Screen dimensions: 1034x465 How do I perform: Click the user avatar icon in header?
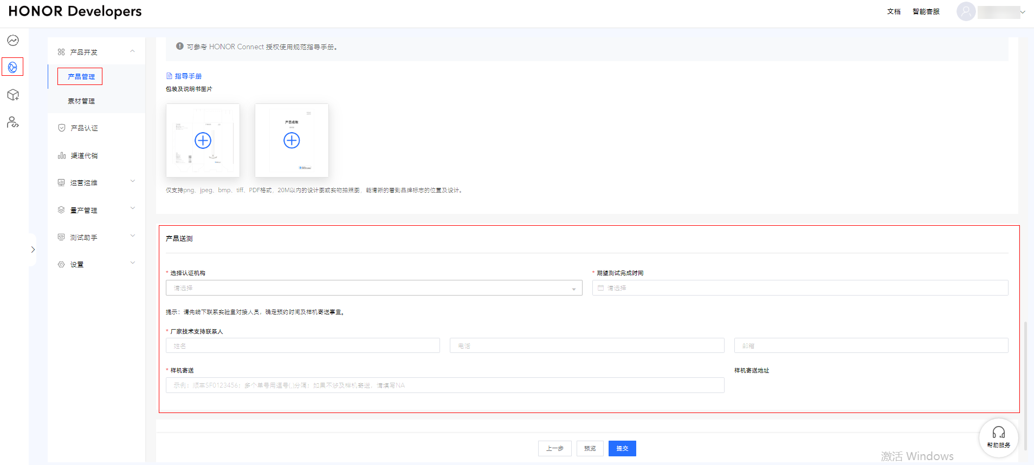(x=966, y=11)
